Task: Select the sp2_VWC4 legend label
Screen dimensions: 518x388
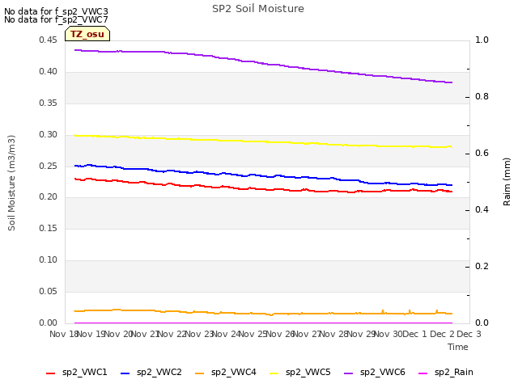Action: click(234, 372)
